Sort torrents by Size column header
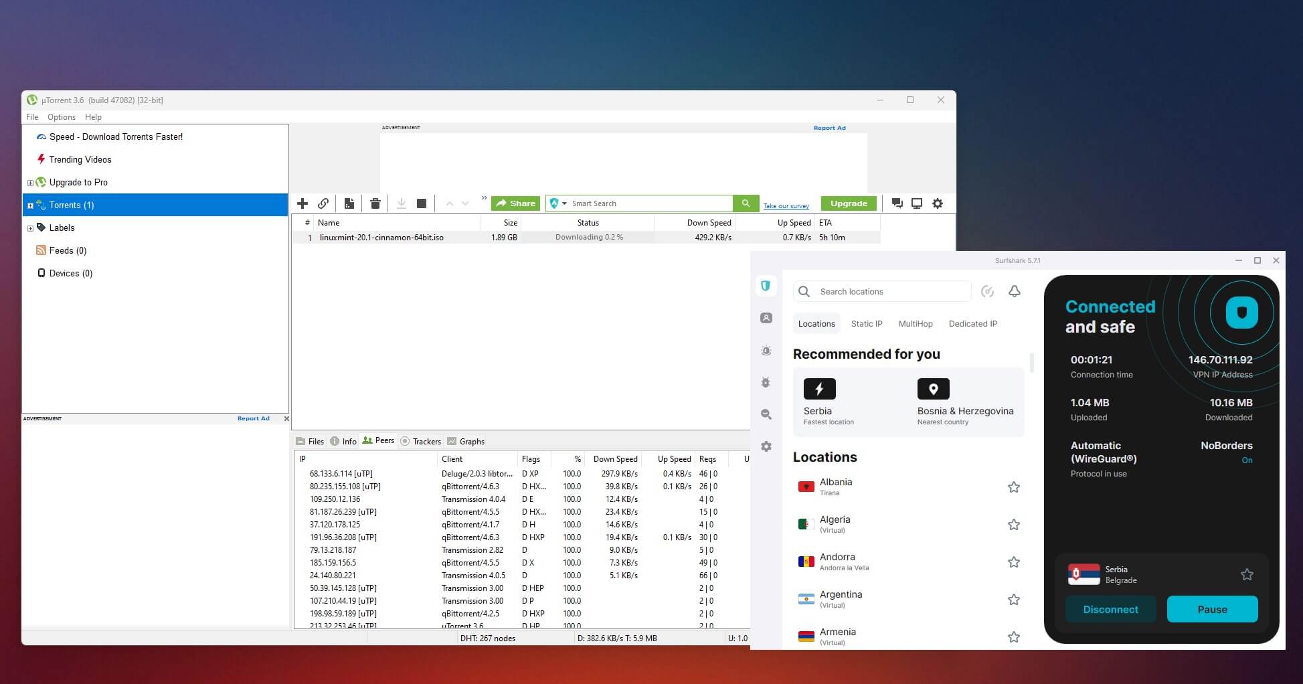1303x684 pixels. point(501,222)
